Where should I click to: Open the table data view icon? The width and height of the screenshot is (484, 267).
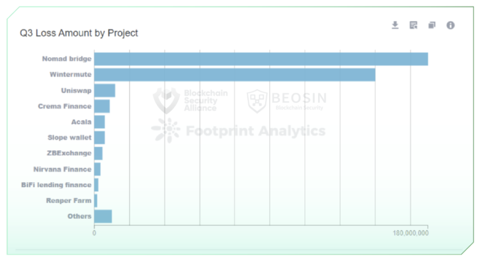[413, 25]
